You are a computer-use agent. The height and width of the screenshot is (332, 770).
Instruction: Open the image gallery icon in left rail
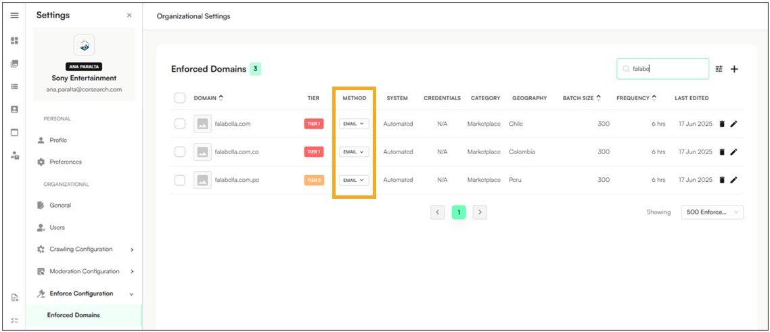click(15, 64)
